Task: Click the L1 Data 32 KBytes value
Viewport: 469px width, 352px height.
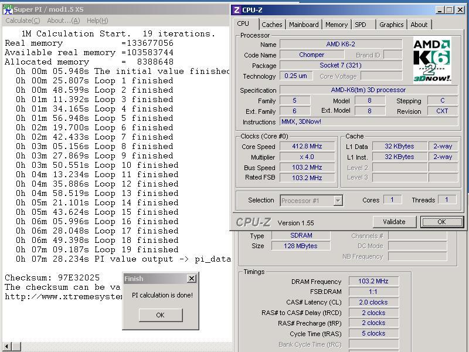Action: click(x=400, y=146)
